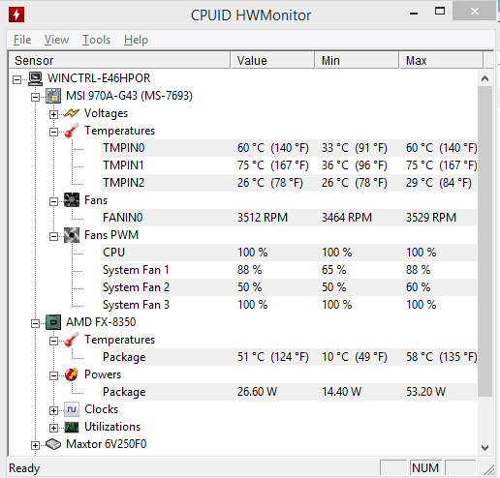Click the Utilizations label
Image resolution: width=500 pixels, height=478 pixels.
(x=112, y=427)
